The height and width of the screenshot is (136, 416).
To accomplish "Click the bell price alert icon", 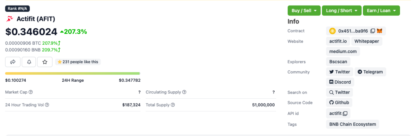I will [29, 62].
